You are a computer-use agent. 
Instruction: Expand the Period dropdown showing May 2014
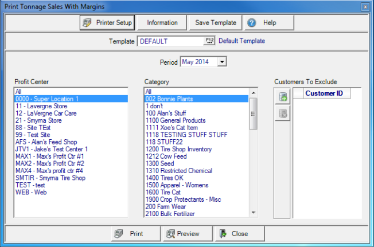click(222, 62)
